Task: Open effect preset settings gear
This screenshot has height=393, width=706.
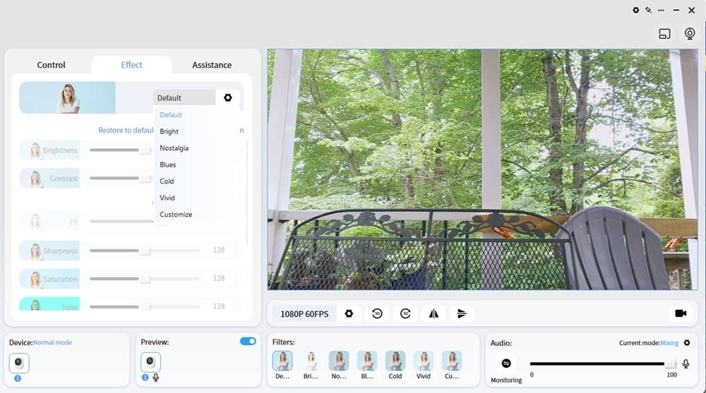Action: coord(228,97)
